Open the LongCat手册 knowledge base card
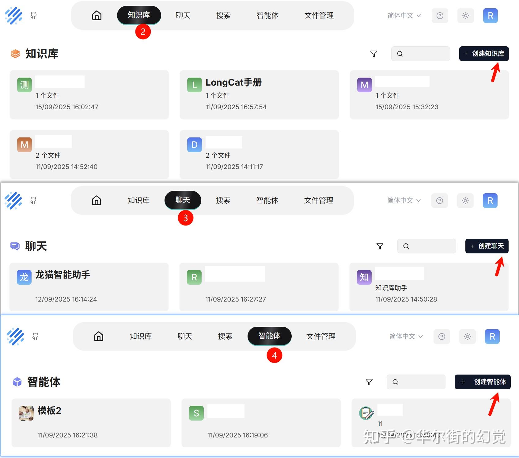Screen dimensions: 519x458 tap(259, 94)
